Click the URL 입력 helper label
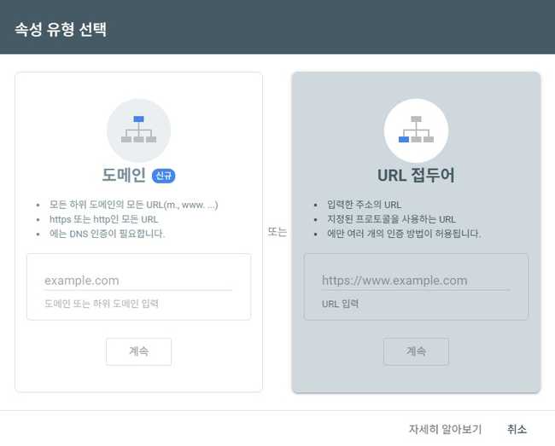555x446 pixels. 340,303
